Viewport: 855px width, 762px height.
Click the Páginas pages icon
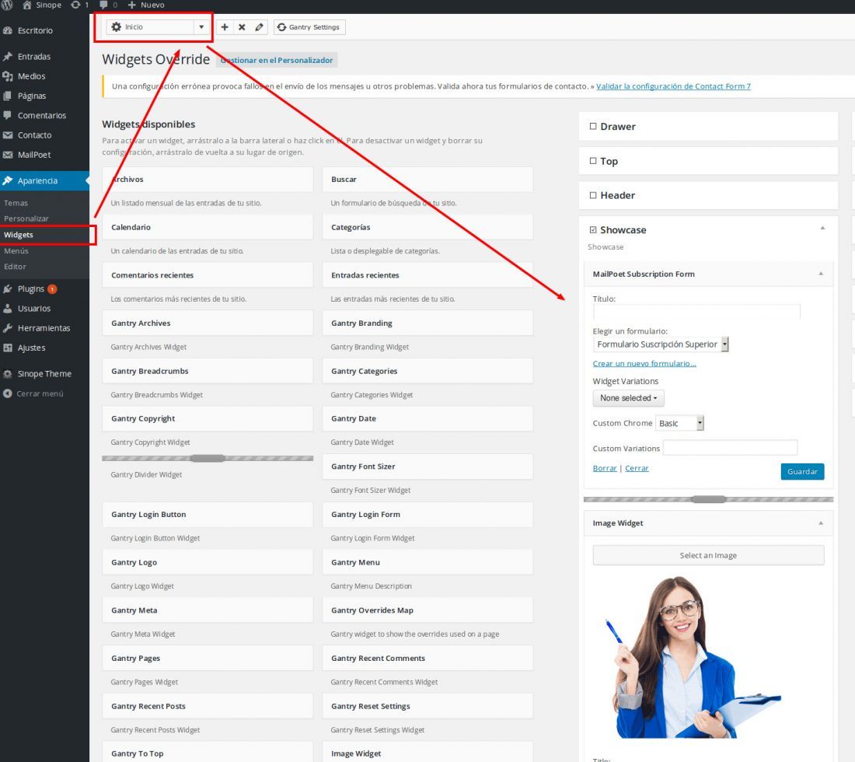[8, 96]
